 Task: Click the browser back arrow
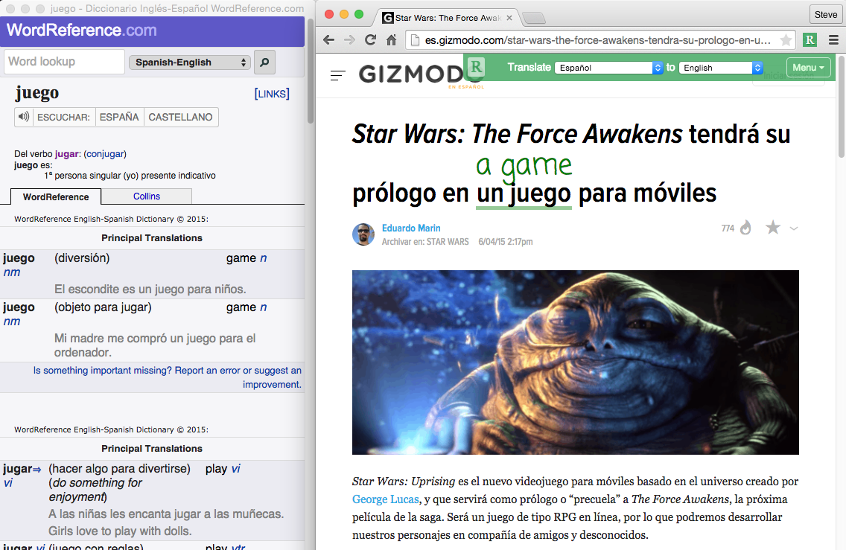click(329, 40)
